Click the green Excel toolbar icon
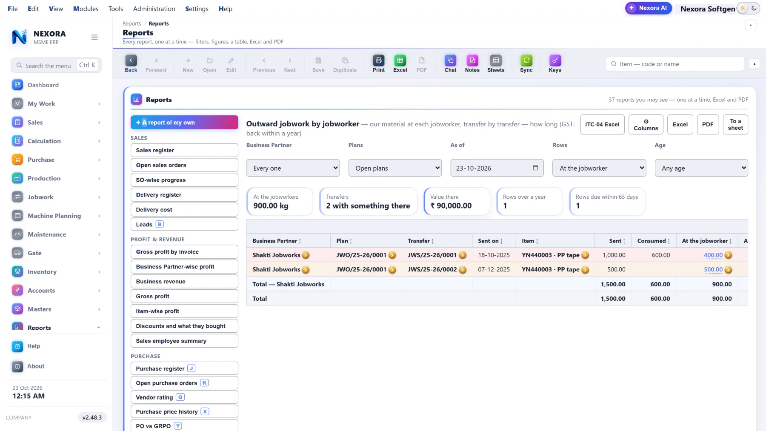Viewport: 766px width, 431px height. (x=400, y=64)
